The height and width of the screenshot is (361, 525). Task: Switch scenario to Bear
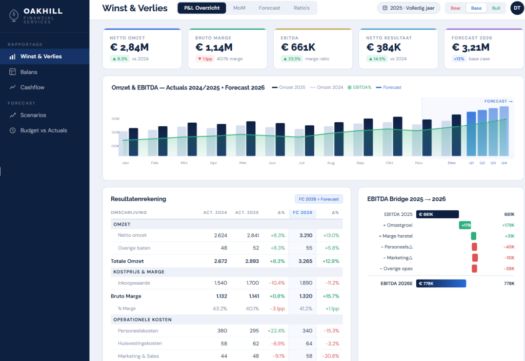tap(455, 8)
